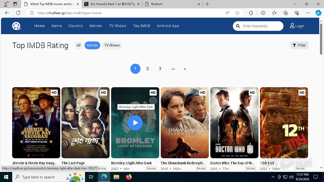Open The Last Page poster
Screen dimensions: 324x182
coord(86,123)
